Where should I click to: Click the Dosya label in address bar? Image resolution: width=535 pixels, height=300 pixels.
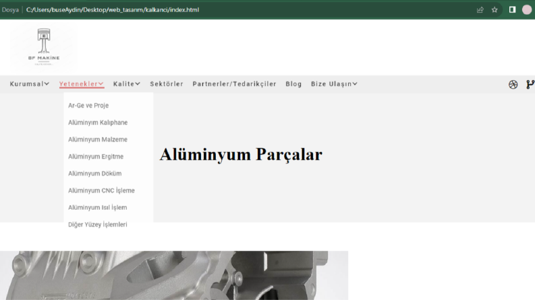point(10,10)
